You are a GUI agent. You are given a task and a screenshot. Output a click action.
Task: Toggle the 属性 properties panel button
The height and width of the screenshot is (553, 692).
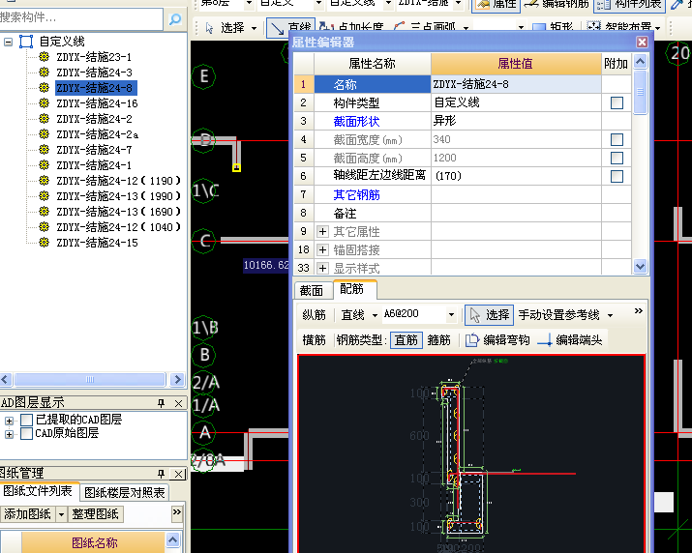tap(496, 5)
